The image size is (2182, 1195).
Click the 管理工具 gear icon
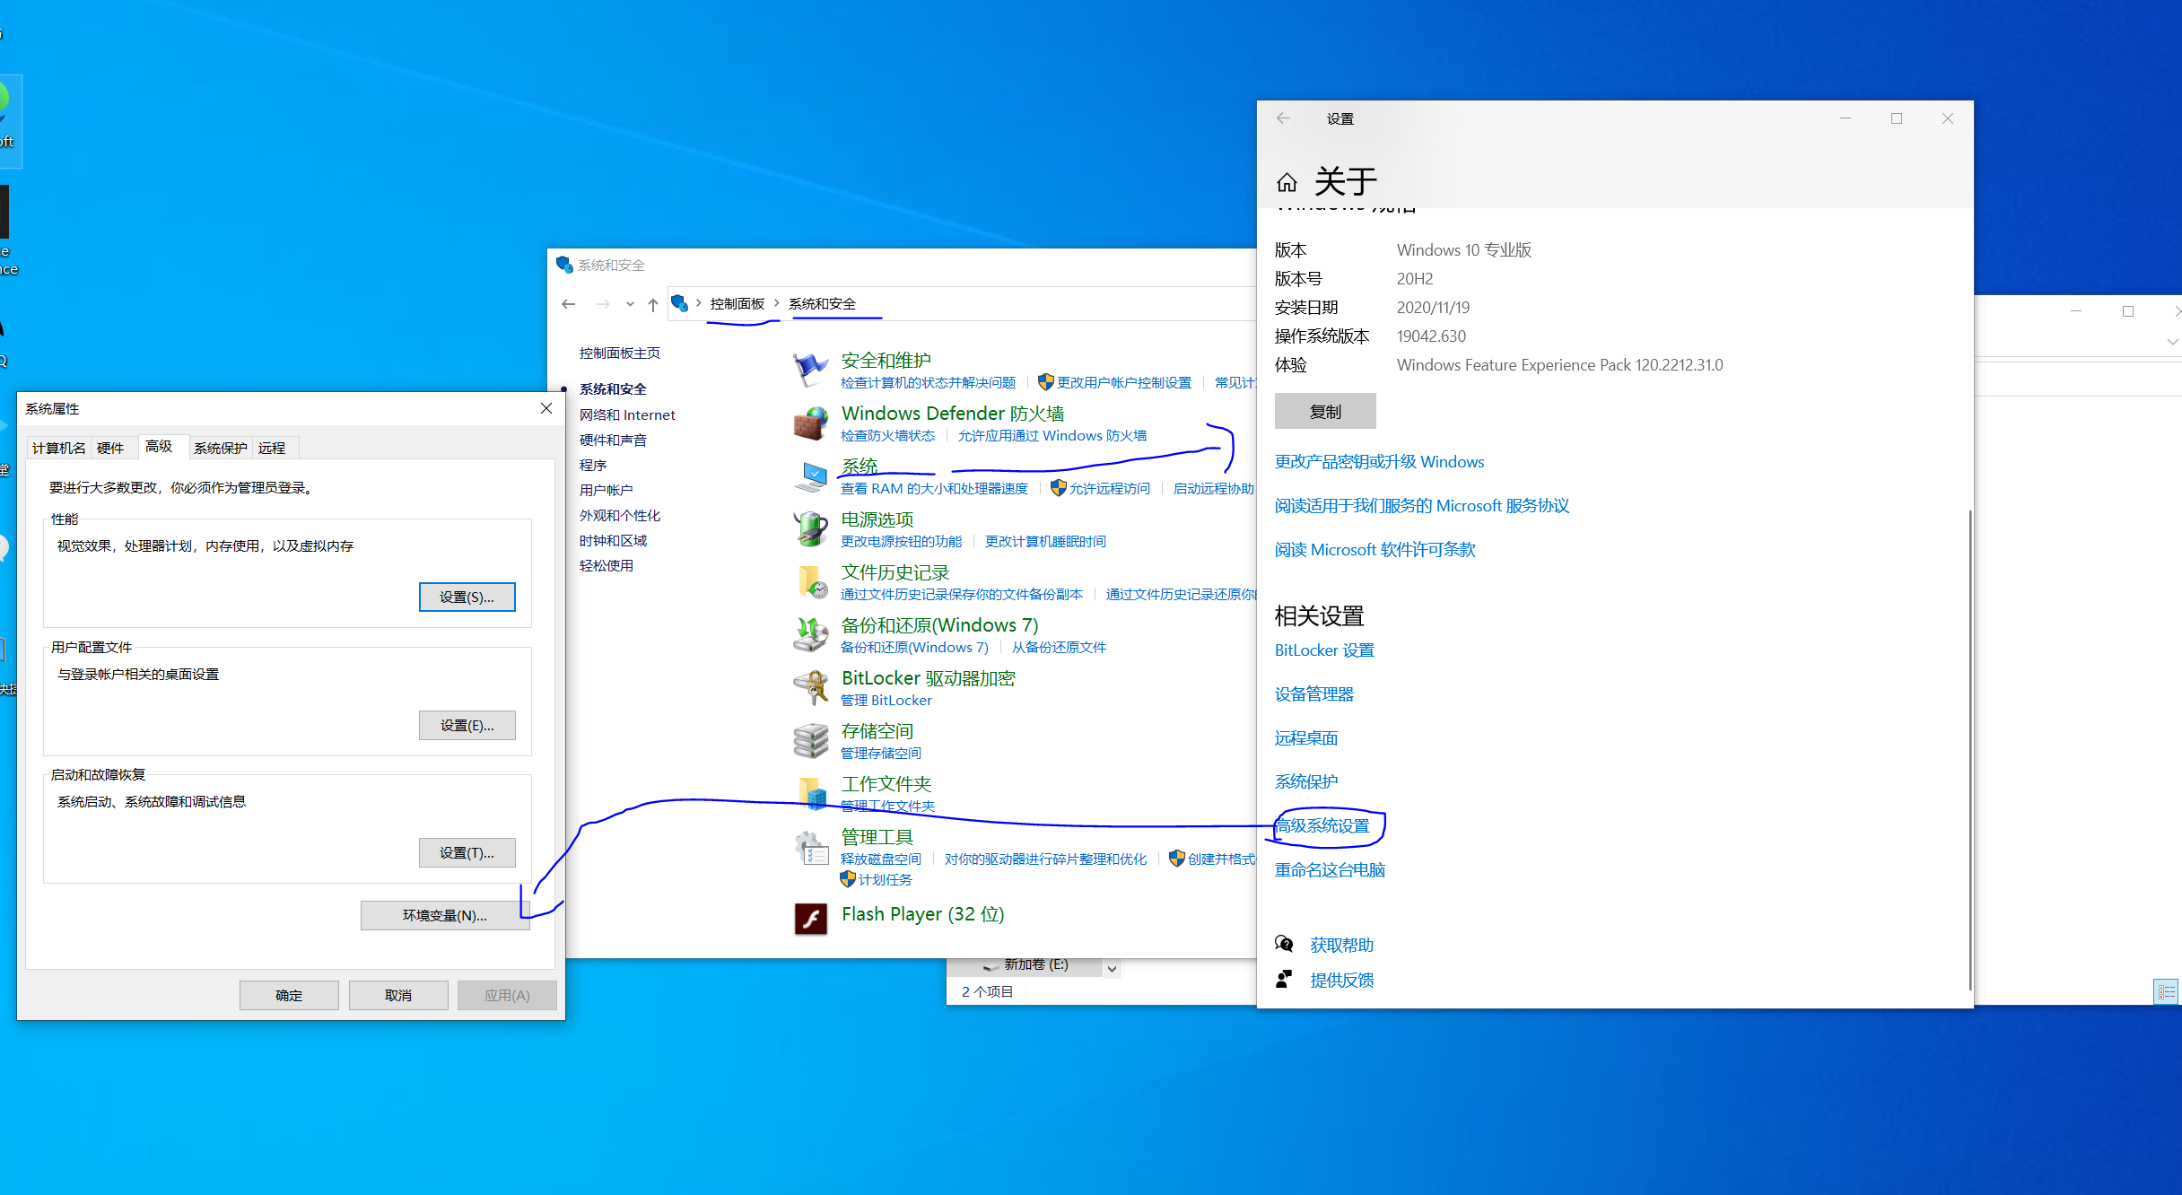click(810, 847)
